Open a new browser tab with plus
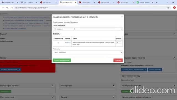177x100 pixels. [x=157, y=2]
